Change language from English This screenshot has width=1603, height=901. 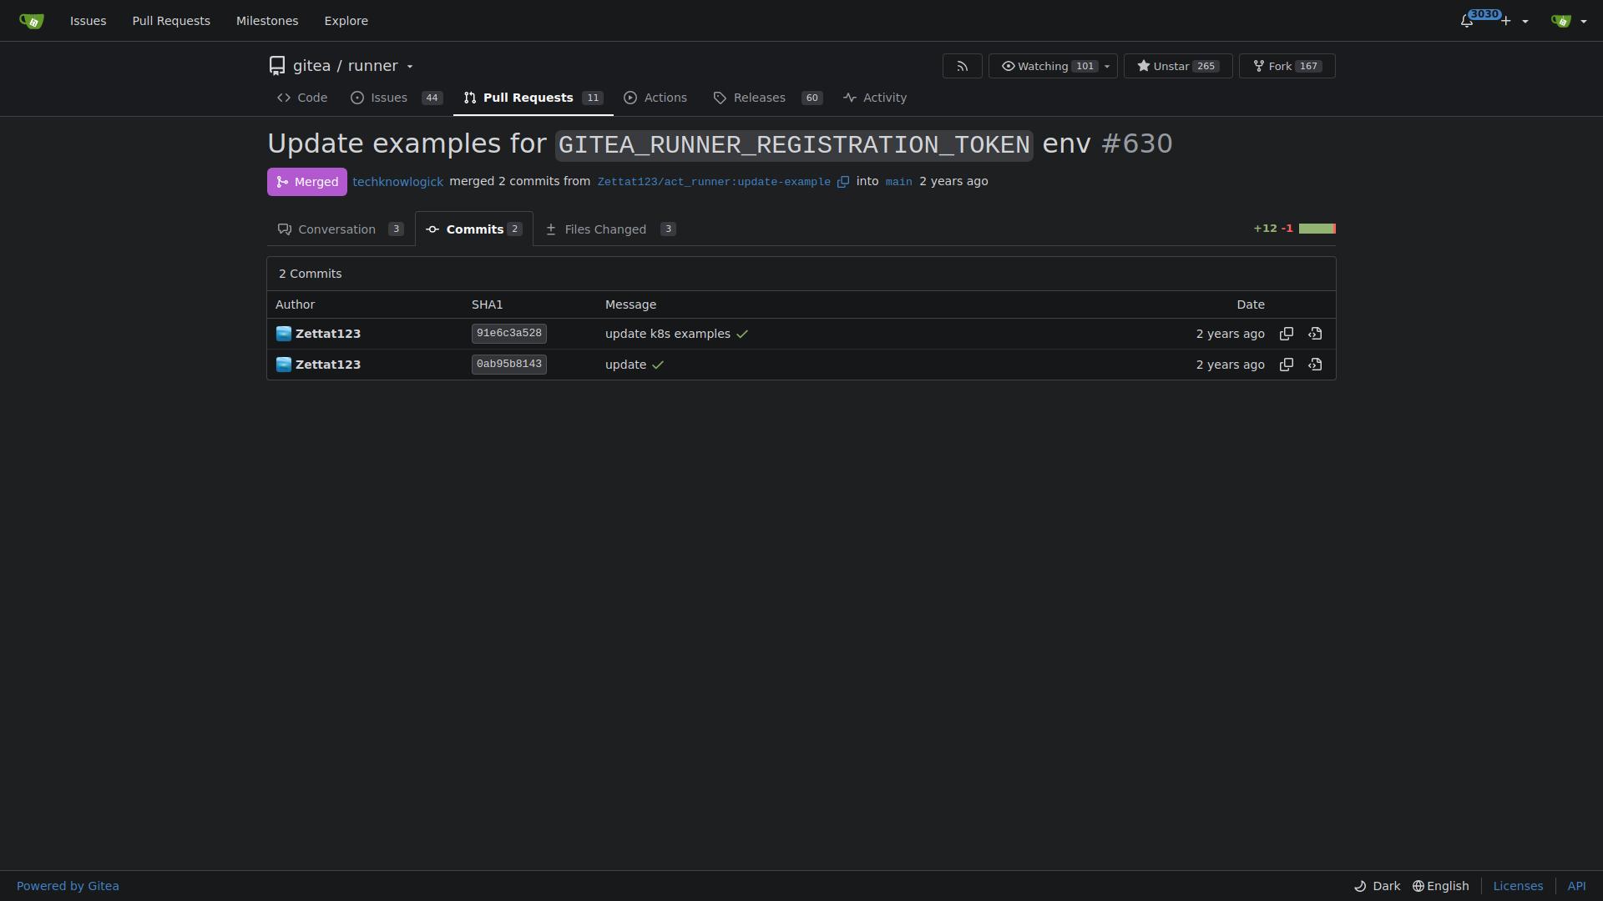point(1440,886)
